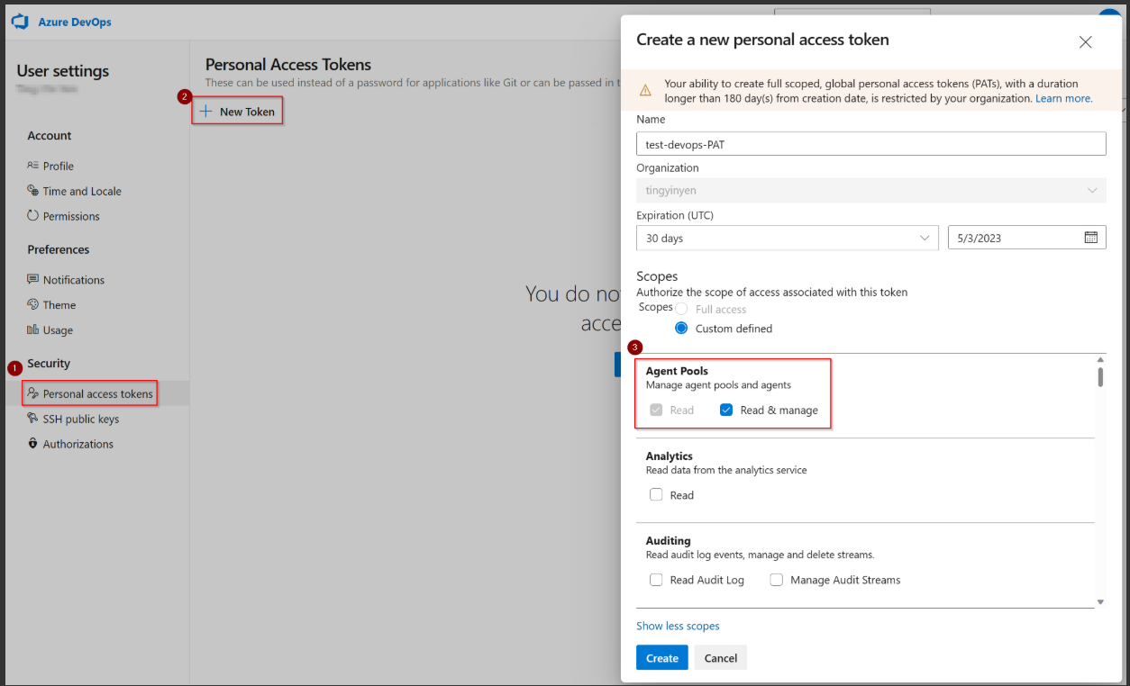Cancel the token creation dialog
1130x686 pixels.
(x=721, y=658)
